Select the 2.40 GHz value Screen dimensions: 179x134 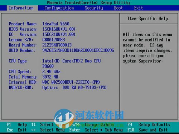pos(51,72)
